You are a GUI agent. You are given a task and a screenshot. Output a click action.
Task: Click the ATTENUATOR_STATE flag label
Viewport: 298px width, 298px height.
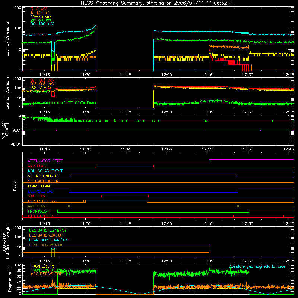pyautogui.click(x=45, y=161)
